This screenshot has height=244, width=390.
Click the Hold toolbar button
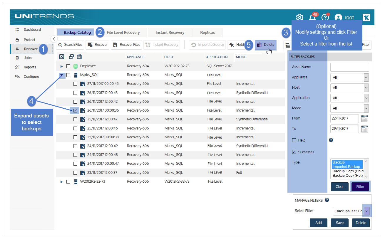(x=237, y=45)
